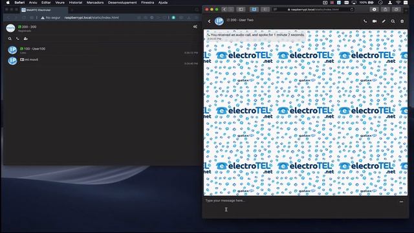Viewport: 414px width, 233px height.
Task: Open the 'mi movil' contact avatar
Action: [12, 61]
